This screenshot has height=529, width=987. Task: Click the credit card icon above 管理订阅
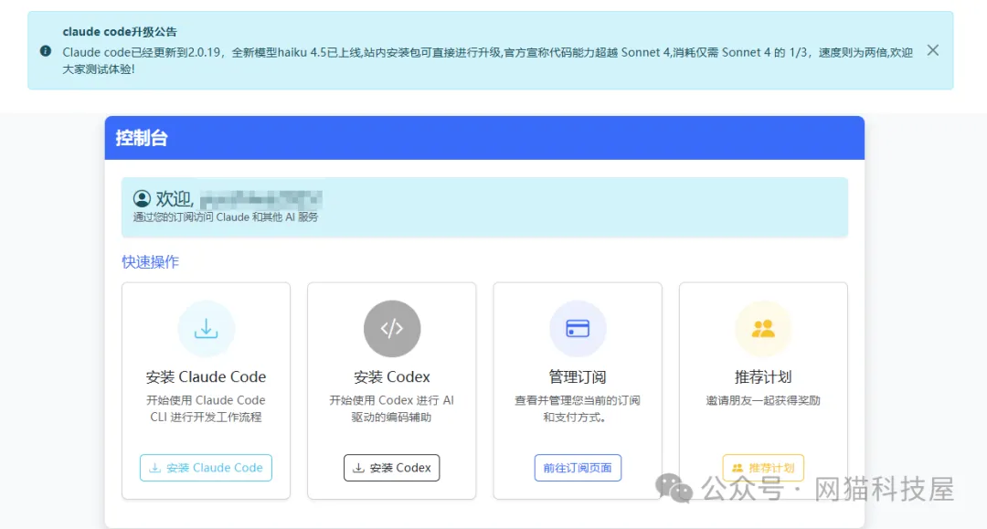pyautogui.click(x=578, y=329)
